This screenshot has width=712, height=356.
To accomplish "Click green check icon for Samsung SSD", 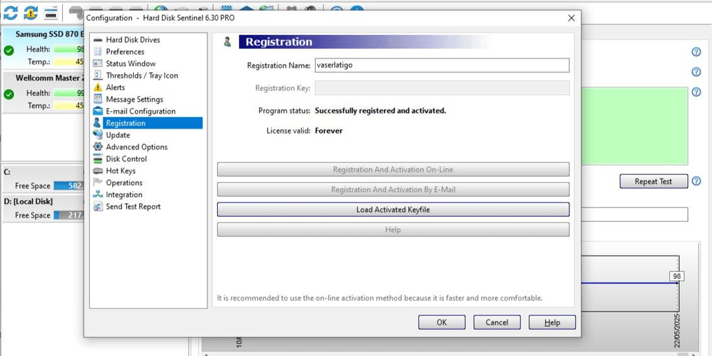I will click(x=9, y=50).
